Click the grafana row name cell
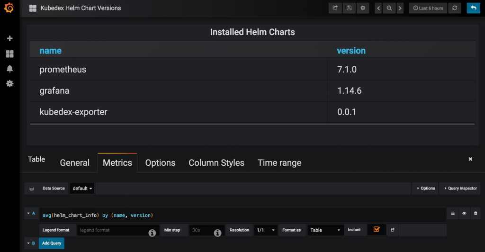485x252 pixels. pyautogui.click(x=179, y=90)
